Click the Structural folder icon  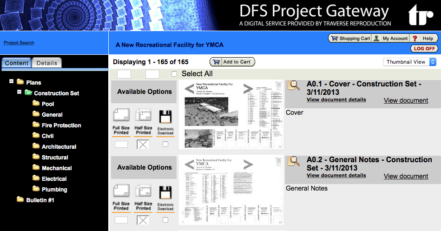click(x=36, y=157)
